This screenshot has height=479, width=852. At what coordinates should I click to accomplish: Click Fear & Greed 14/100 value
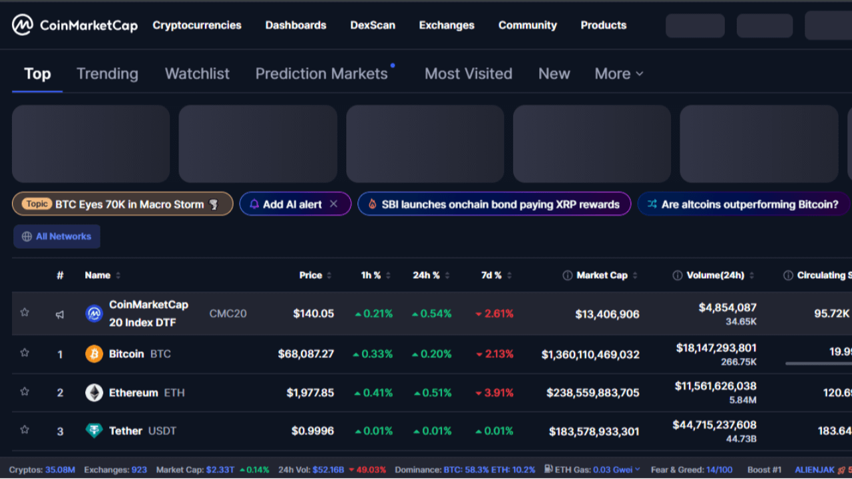720,470
